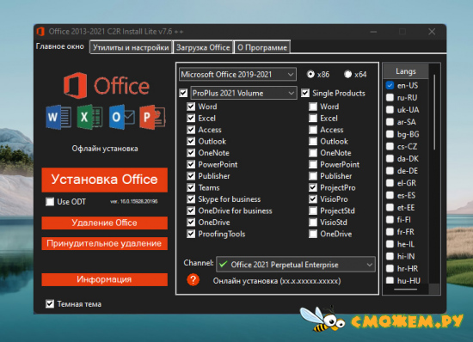The width and height of the screenshot is (473, 342).
Task: Click the bee logo watermark
Action: coord(322,319)
